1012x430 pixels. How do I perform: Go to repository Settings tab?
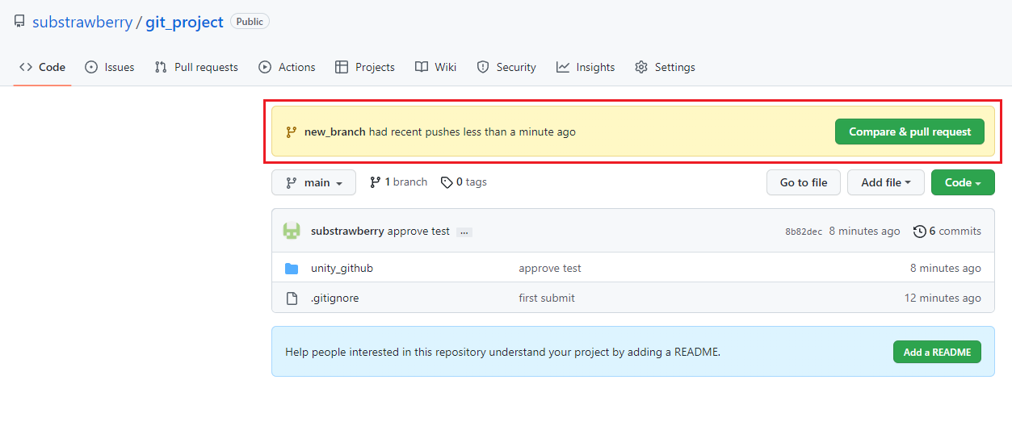[x=665, y=67]
